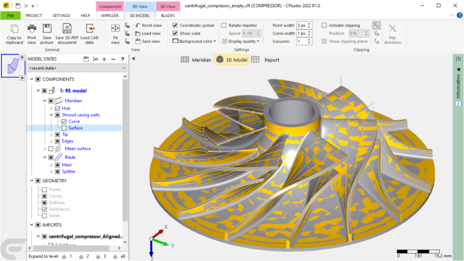Check the Mean surface checkbox

pos(51,149)
